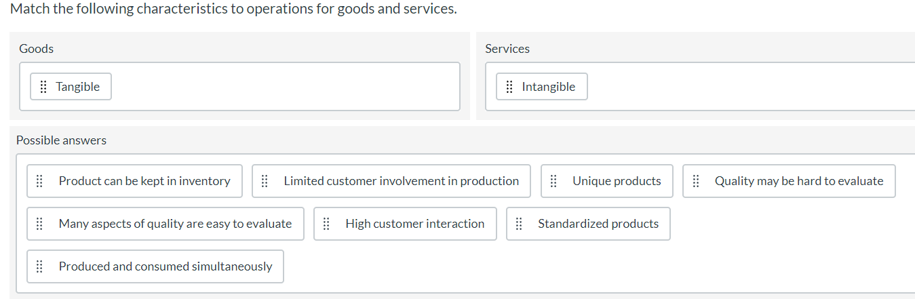The image size is (915, 299).
Task: Click the Services category heading
Action: 507,49
